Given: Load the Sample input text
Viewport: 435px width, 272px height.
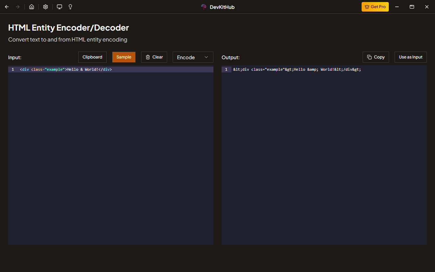Looking at the screenshot, I should [124, 57].
